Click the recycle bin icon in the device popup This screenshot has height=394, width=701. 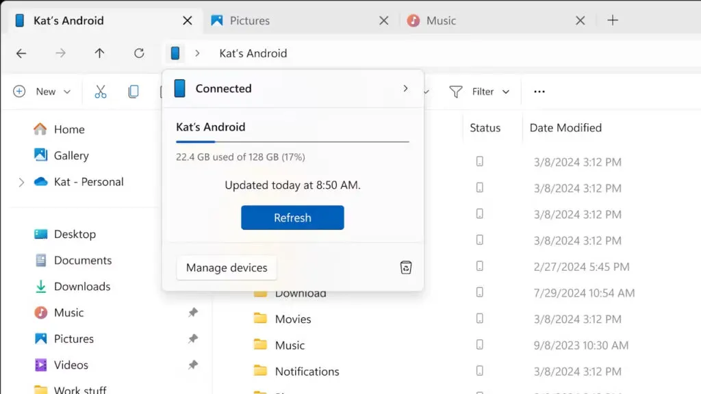point(406,267)
